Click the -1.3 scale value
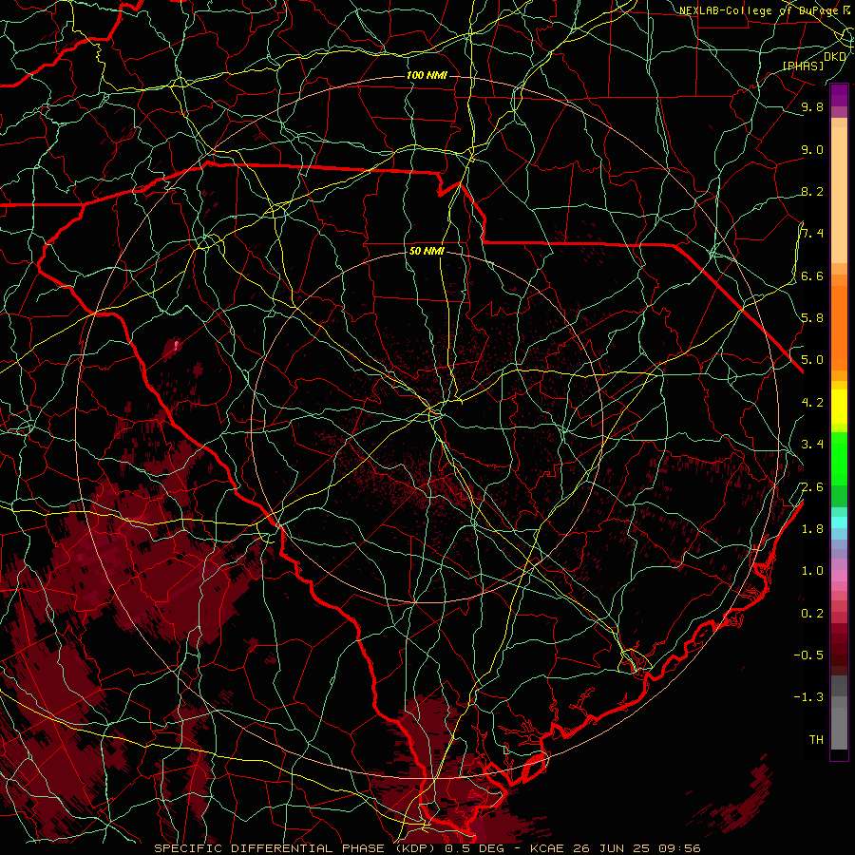This screenshot has width=855, height=855. (808, 697)
